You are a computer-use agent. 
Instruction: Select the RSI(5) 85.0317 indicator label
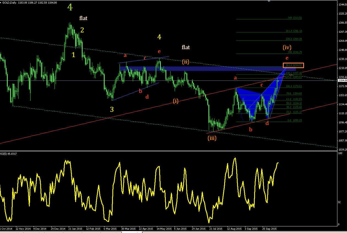9,154
